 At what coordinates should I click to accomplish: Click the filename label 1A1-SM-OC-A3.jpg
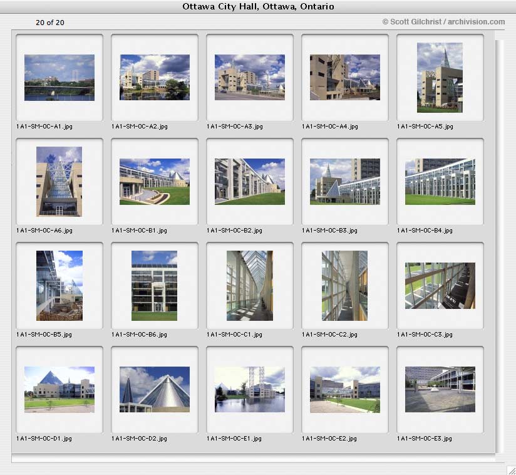(x=235, y=127)
